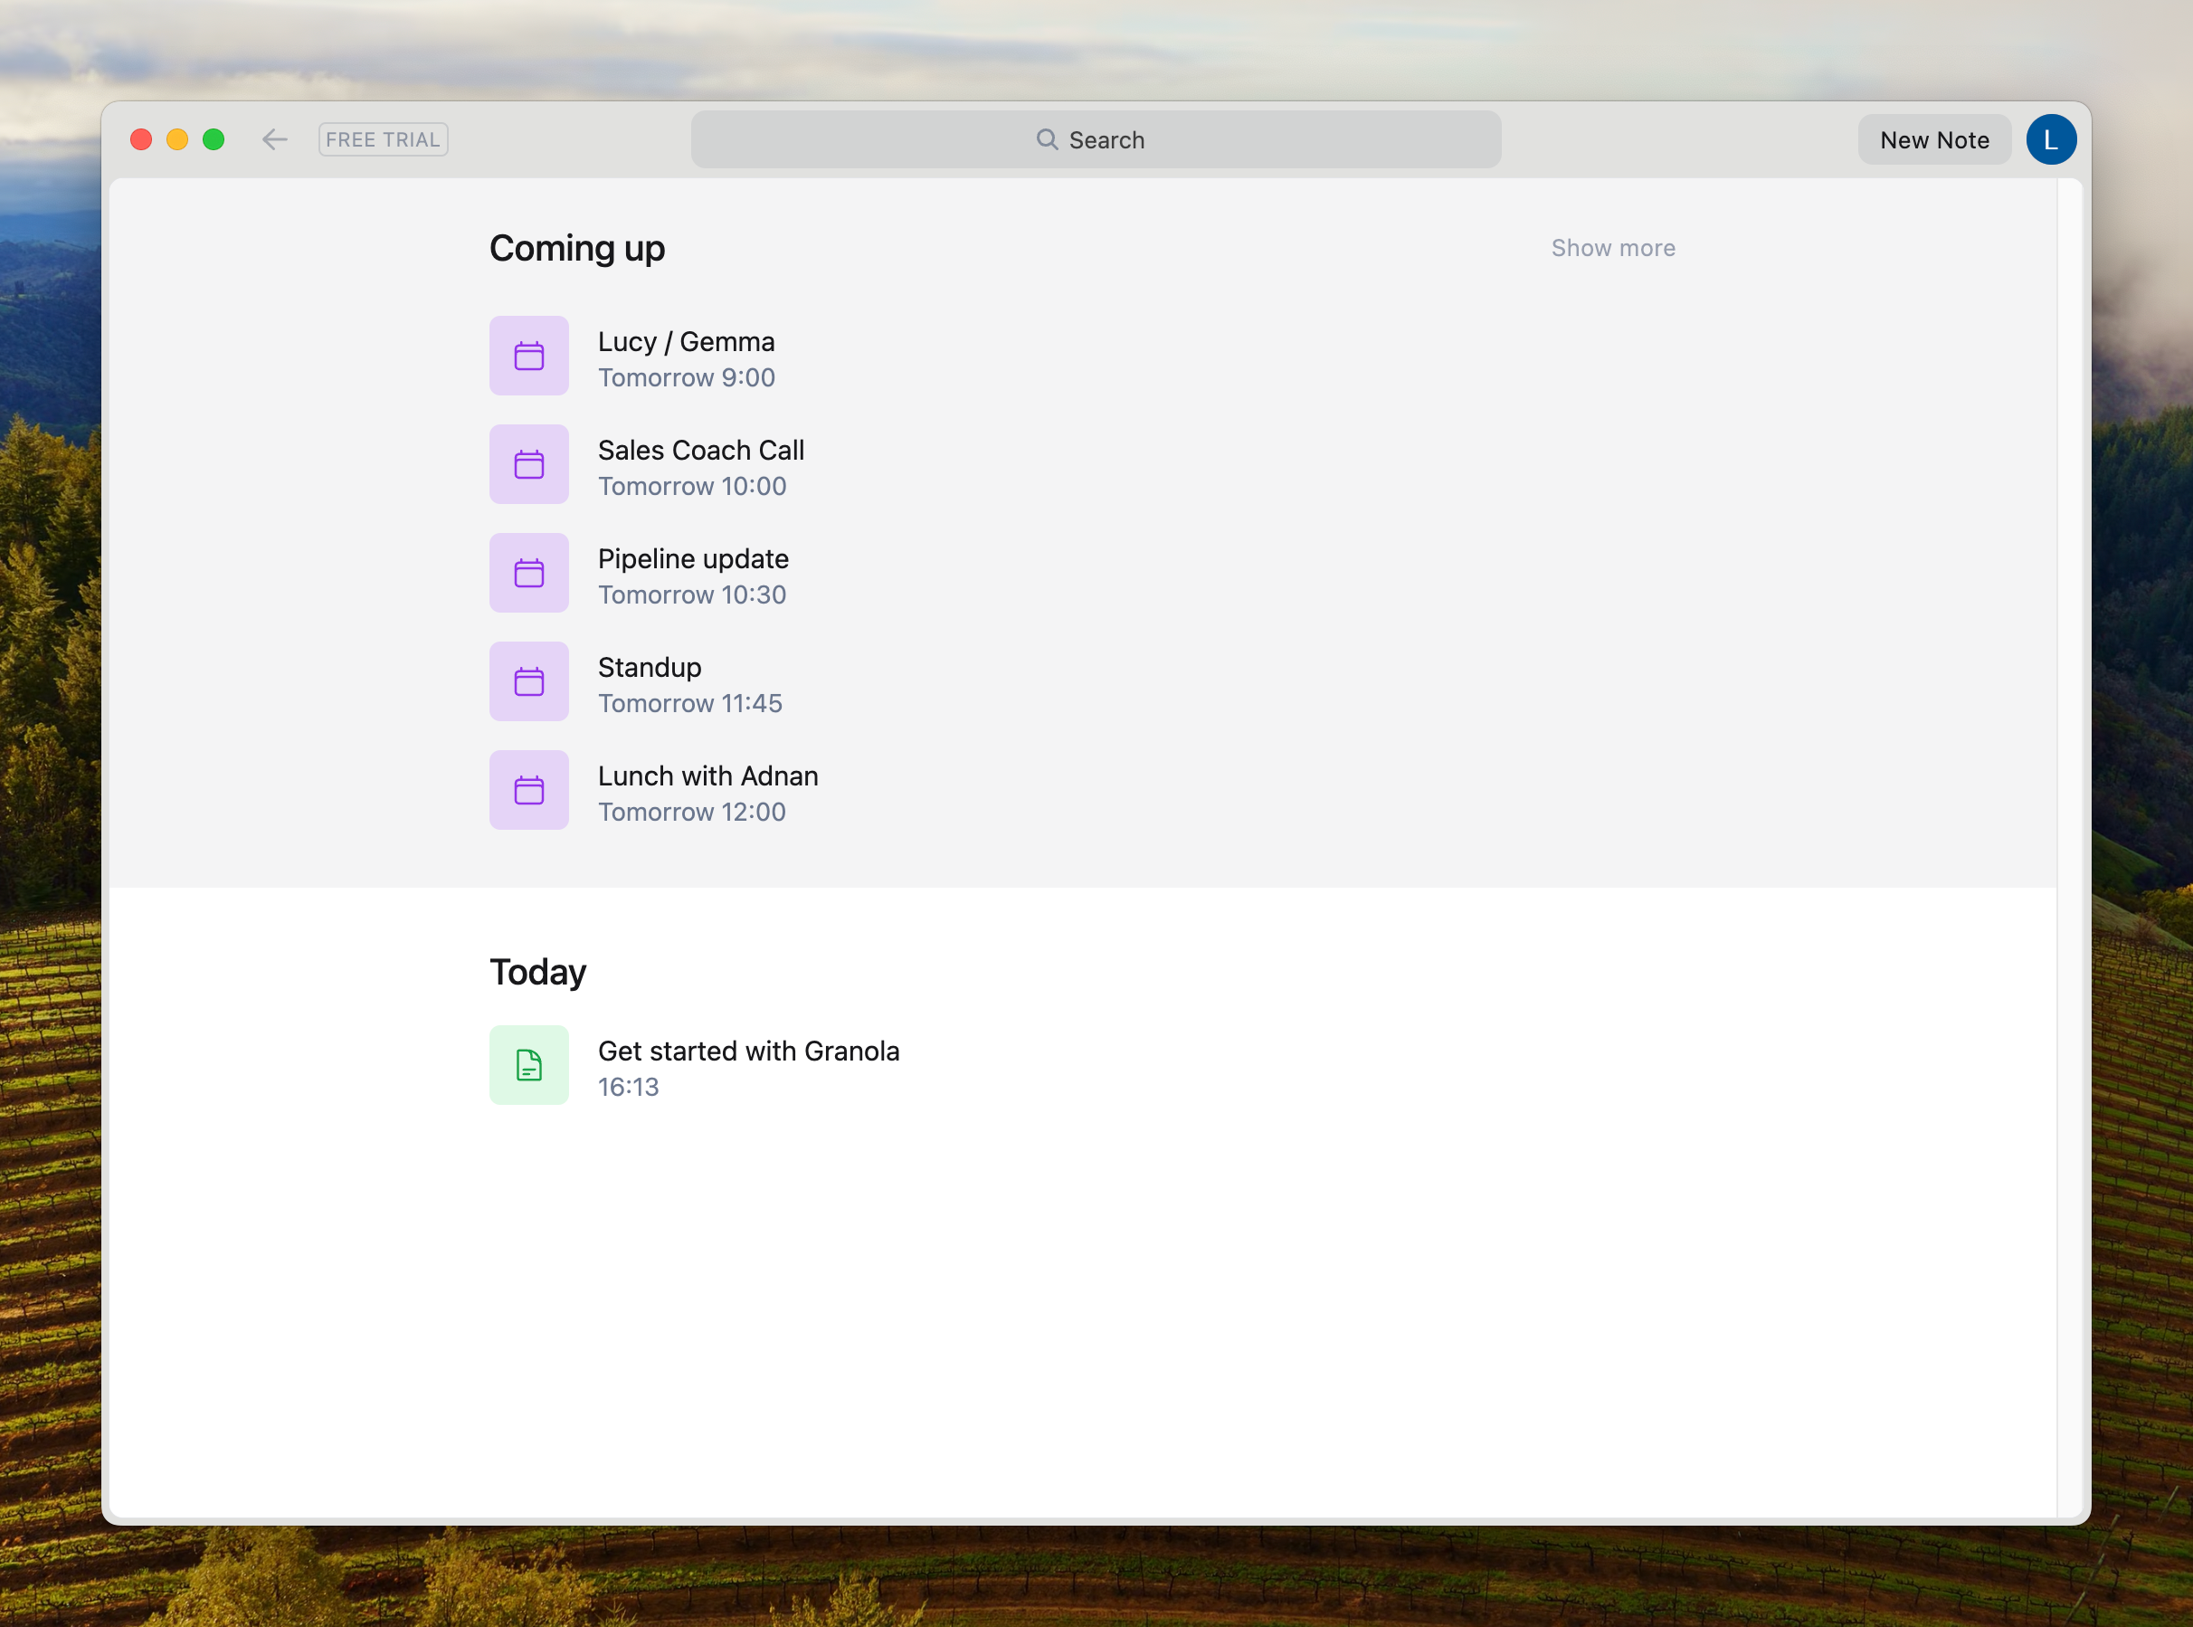Close the window with the red button

(141, 140)
